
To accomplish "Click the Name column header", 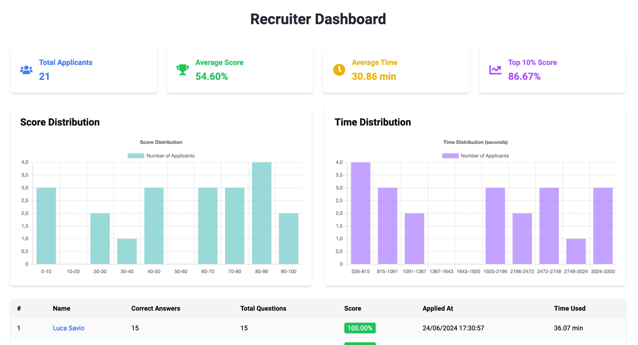I will point(61,308).
